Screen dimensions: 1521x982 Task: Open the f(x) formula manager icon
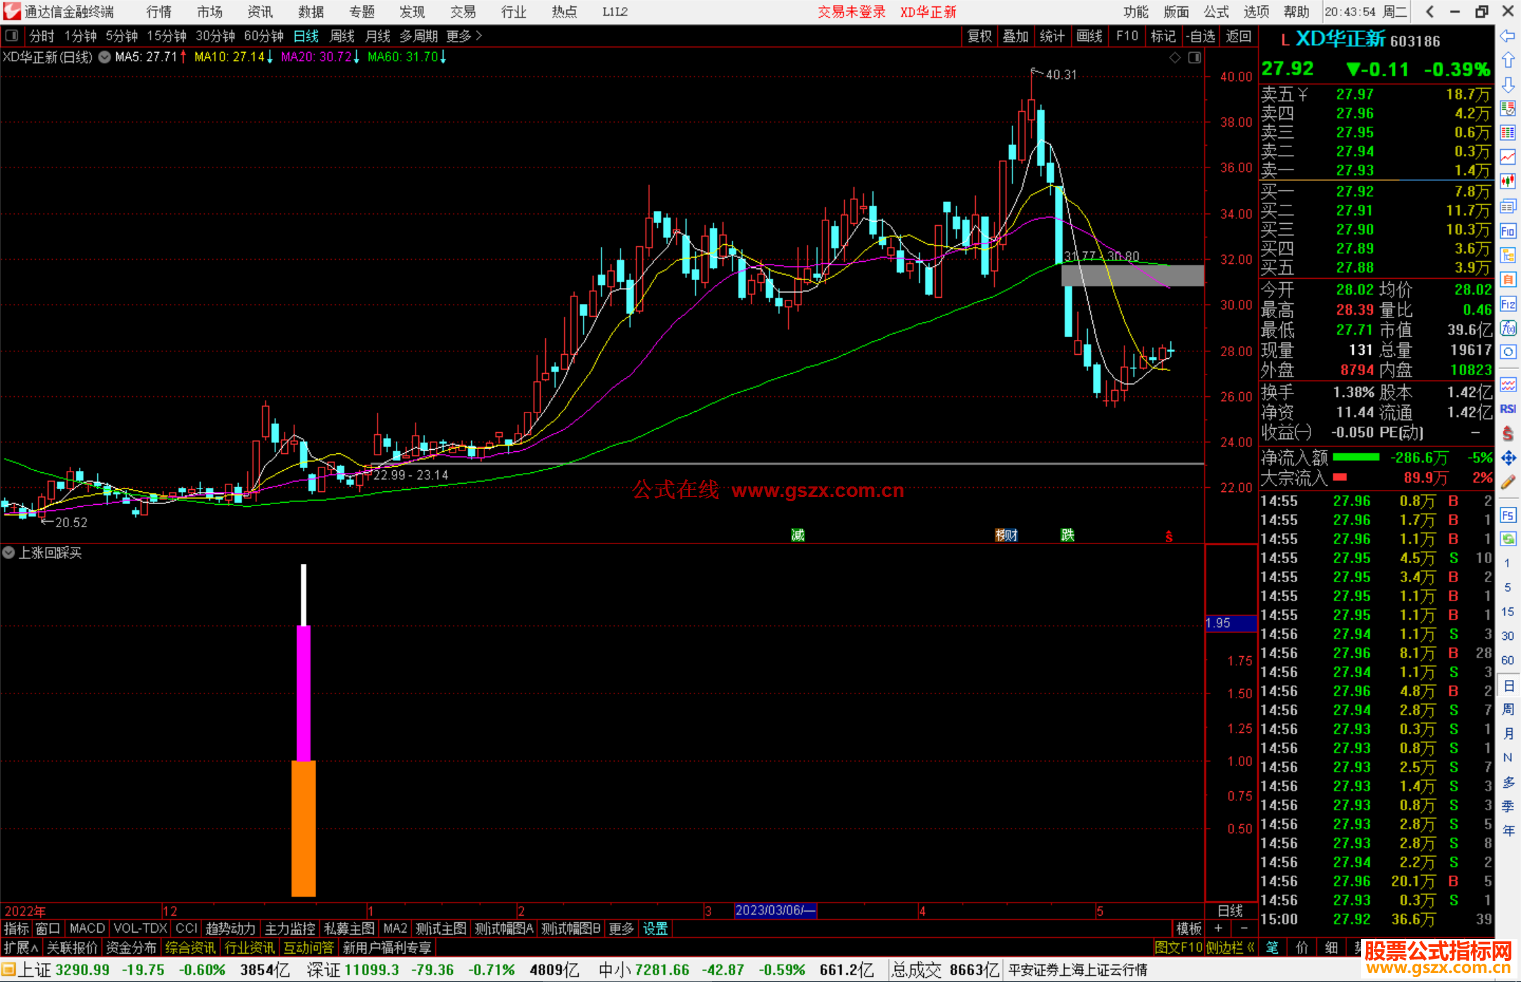tap(1508, 329)
